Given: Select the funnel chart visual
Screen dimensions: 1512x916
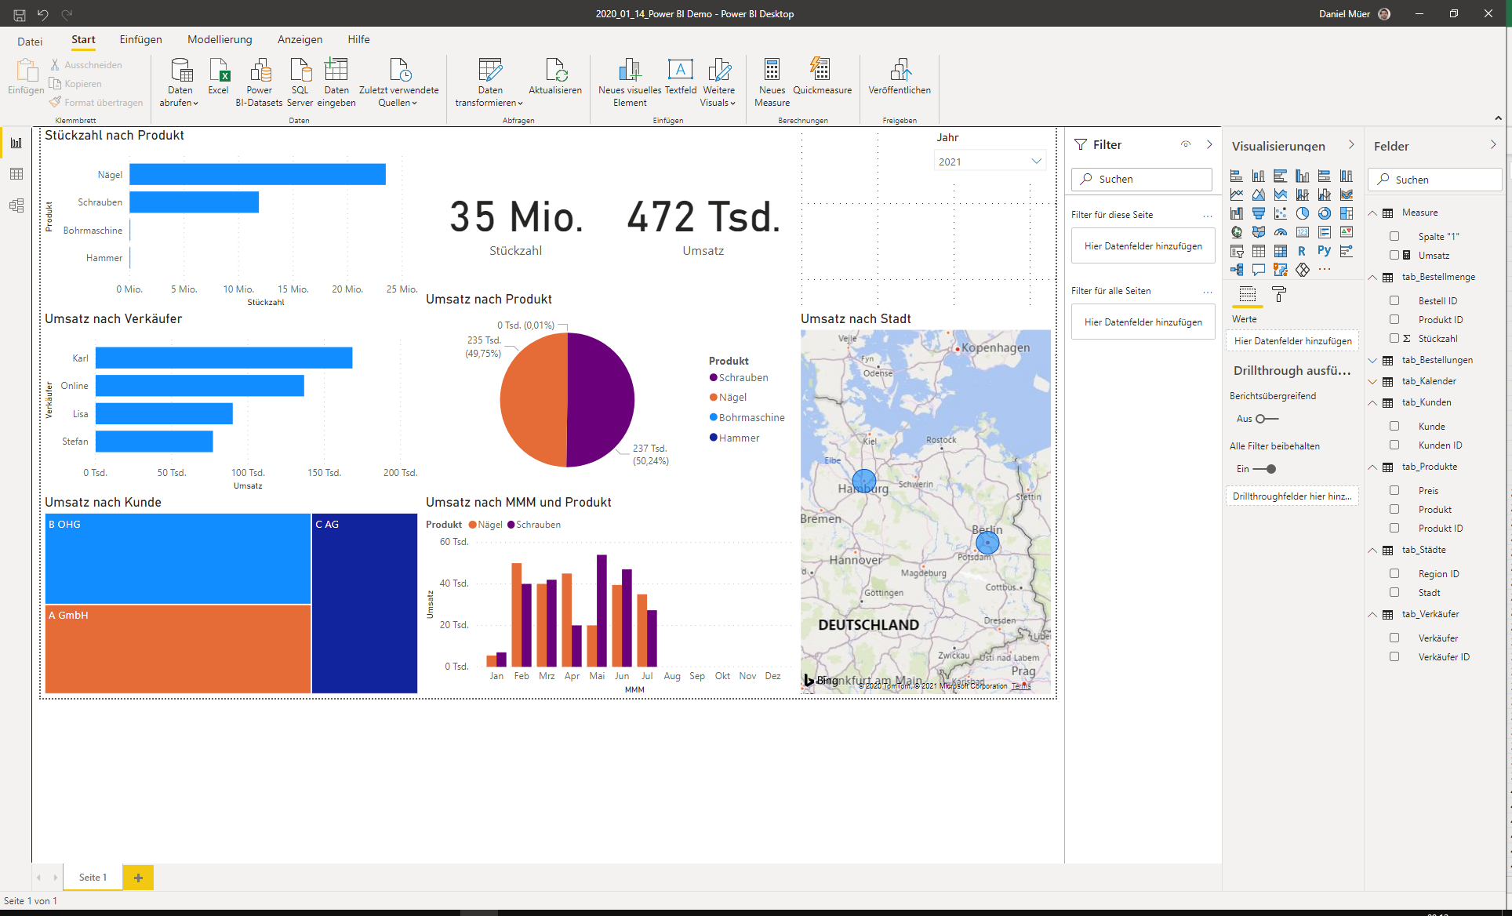Looking at the screenshot, I should point(1259,213).
